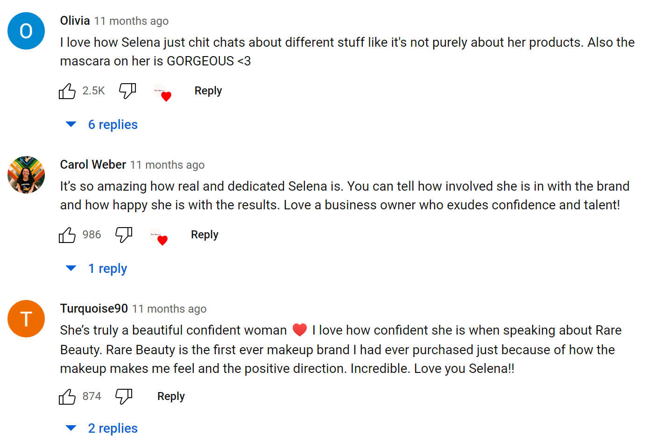Click creator heart on Olivia's comment
Viewport: 649px width, 443px height.
[162, 93]
